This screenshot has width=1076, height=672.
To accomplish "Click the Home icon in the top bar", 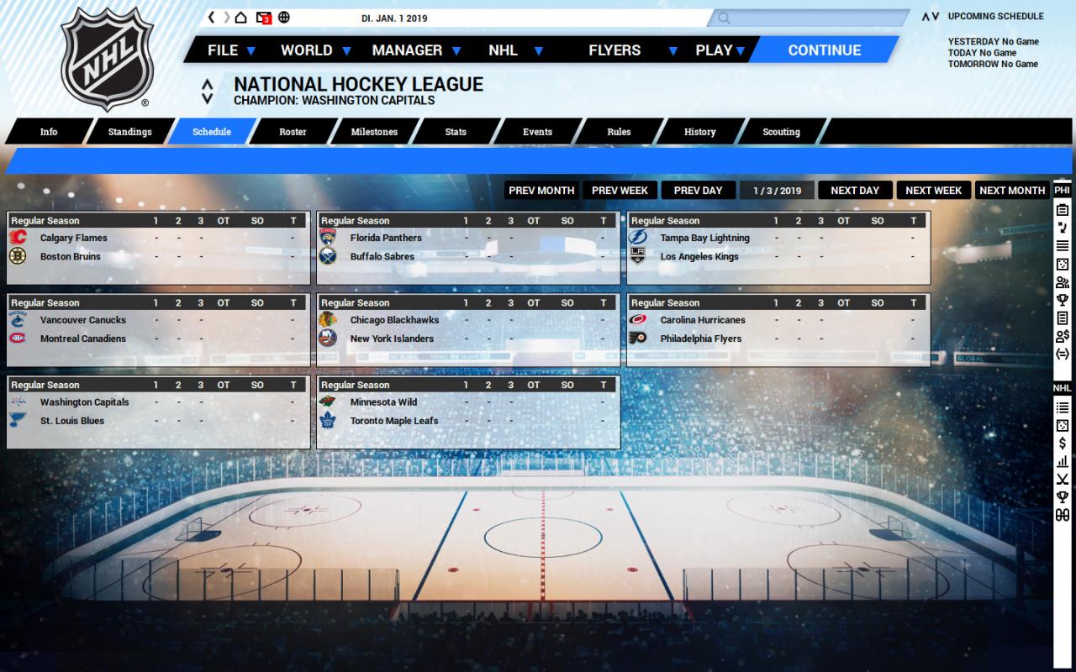I will pos(240,17).
